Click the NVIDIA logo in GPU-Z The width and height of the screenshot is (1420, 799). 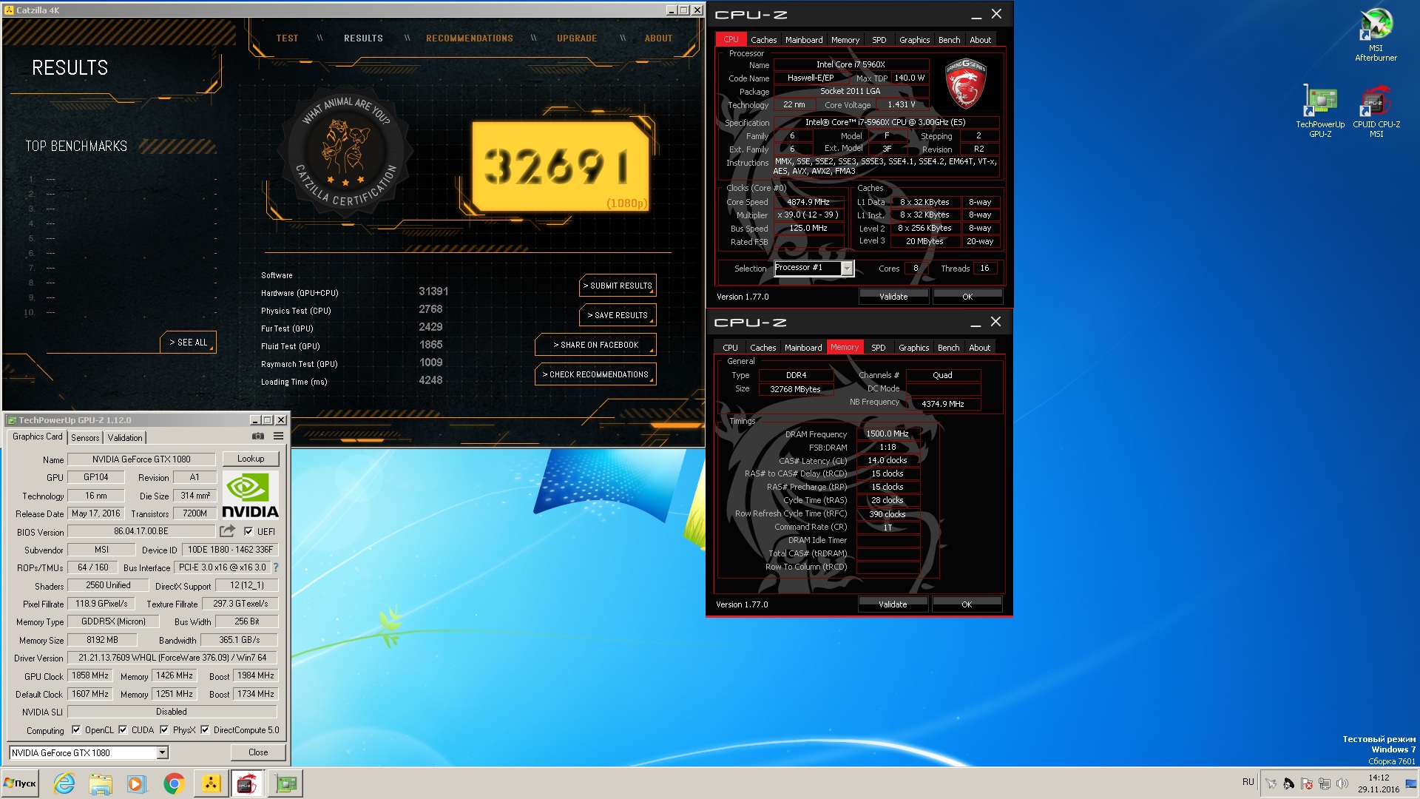point(250,495)
